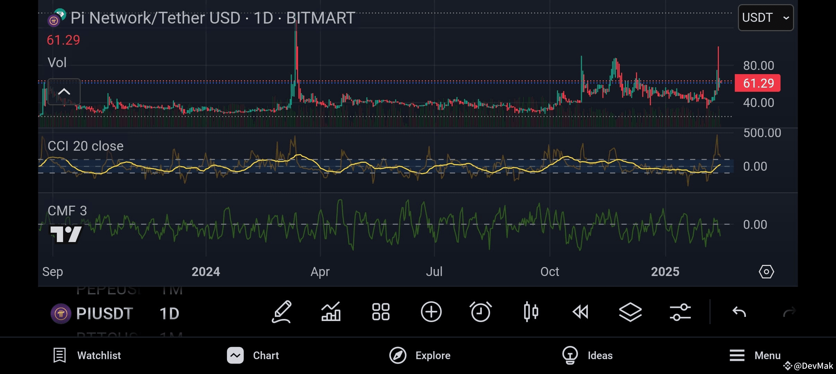Open the drawing tools panel

[282, 312]
